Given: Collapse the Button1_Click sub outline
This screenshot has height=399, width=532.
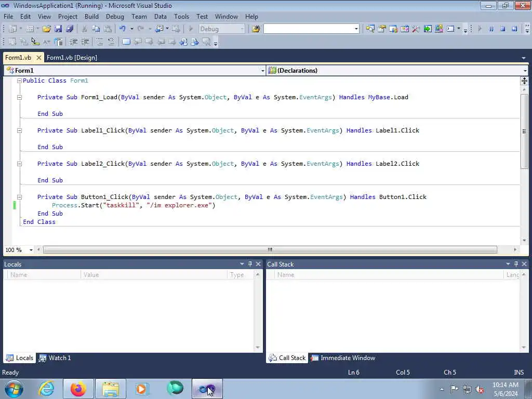Looking at the screenshot, I should click(19, 197).
